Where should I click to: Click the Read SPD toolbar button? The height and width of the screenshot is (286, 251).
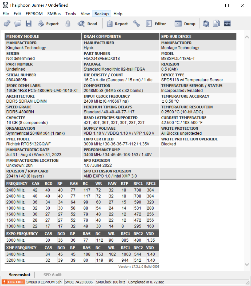tap(87, 24)
